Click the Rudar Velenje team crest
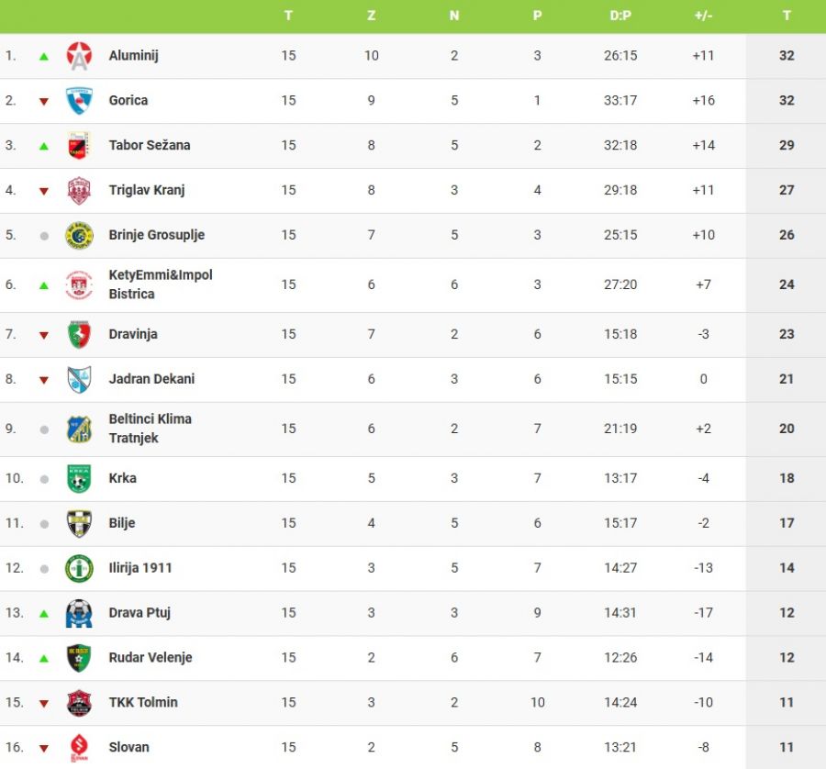Screen dimensions: 826x769 click(x=80, y=658)
